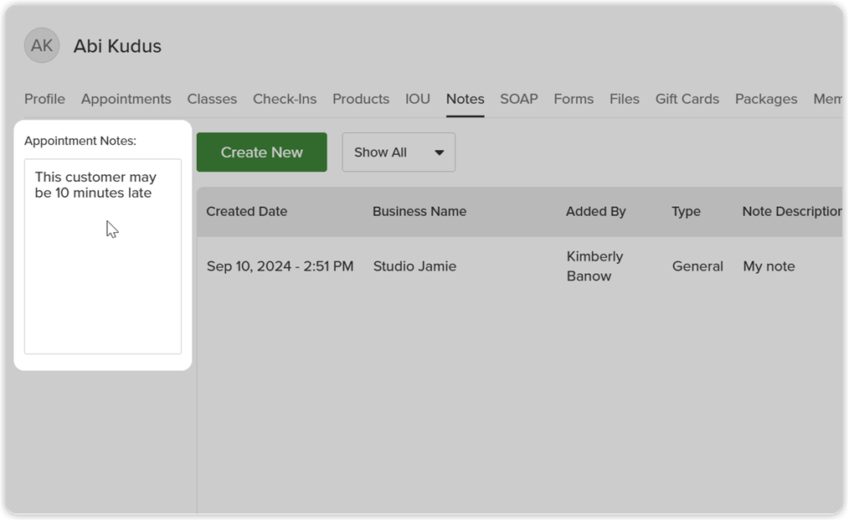This screenshot has height=521, width=849.
Task: Click the Kimberly Banow cell
Action: (594, 266)
